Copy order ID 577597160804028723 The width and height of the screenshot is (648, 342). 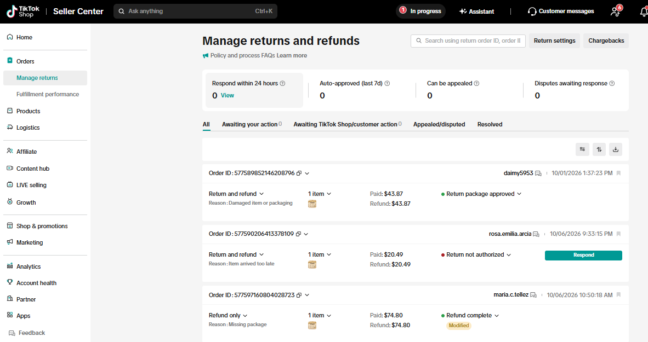pyautogui.click(x=299, y=295)
